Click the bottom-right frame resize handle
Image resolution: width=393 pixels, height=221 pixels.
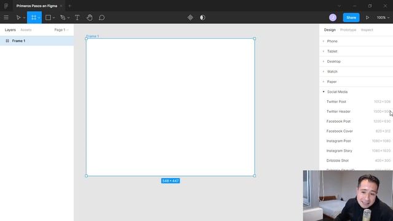(254, 176)
